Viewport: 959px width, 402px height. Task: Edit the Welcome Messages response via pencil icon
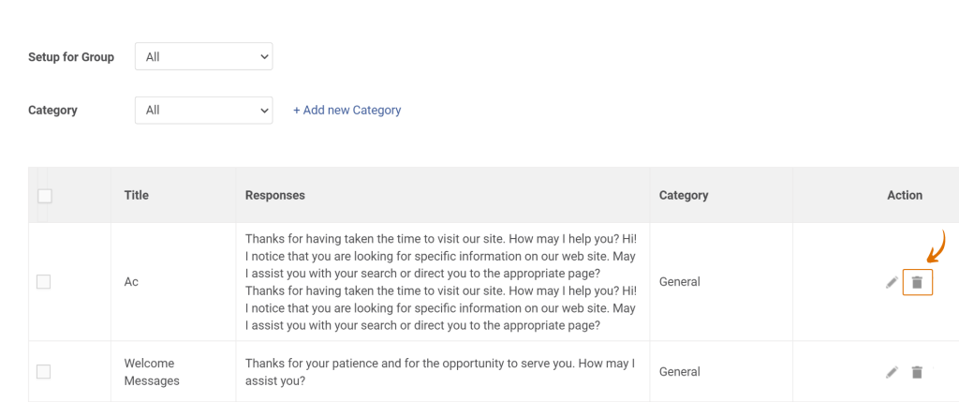coord(892,372)
